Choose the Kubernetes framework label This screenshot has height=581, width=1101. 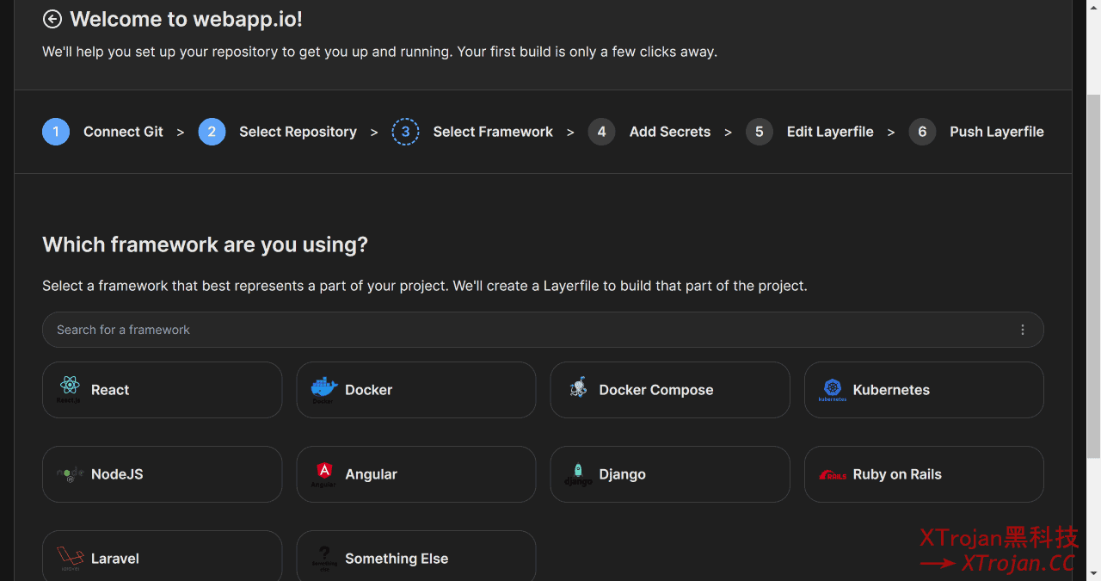891,390
